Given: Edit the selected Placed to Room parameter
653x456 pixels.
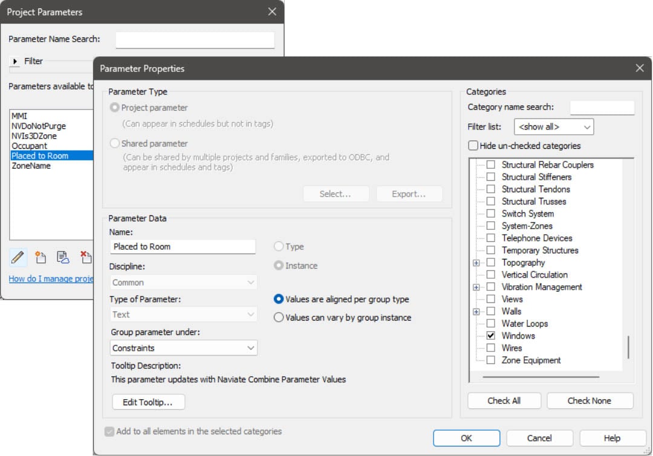Looking at the screenshot, I should click(x=18, y=258).
